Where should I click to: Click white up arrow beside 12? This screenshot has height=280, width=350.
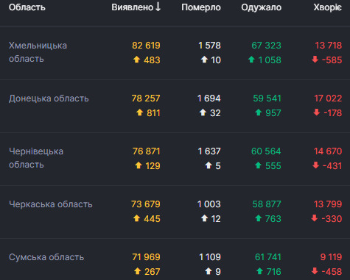pos(204,218)
